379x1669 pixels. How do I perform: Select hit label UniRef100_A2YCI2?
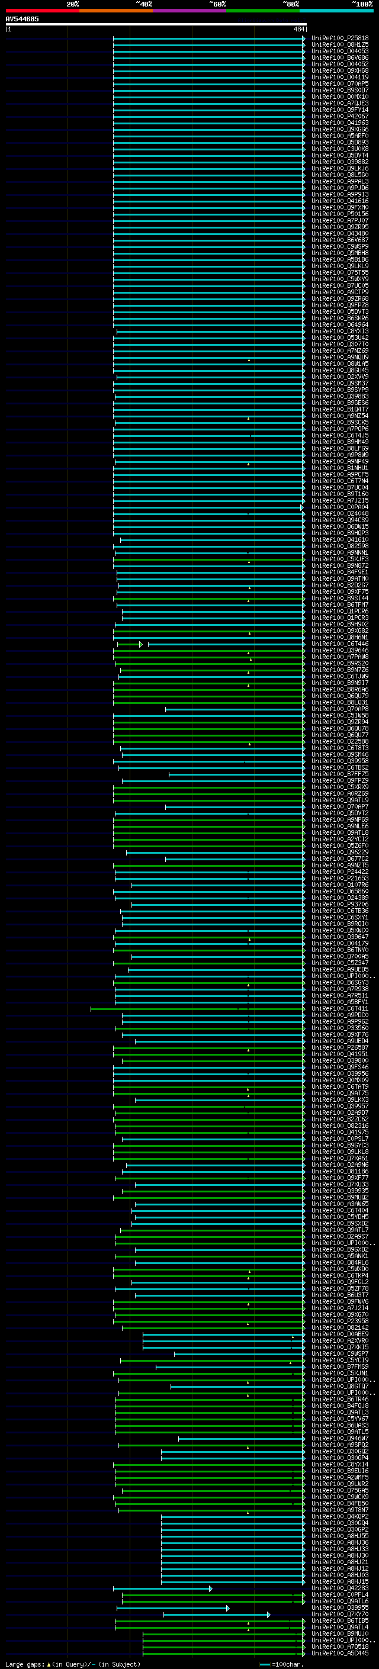340,839
